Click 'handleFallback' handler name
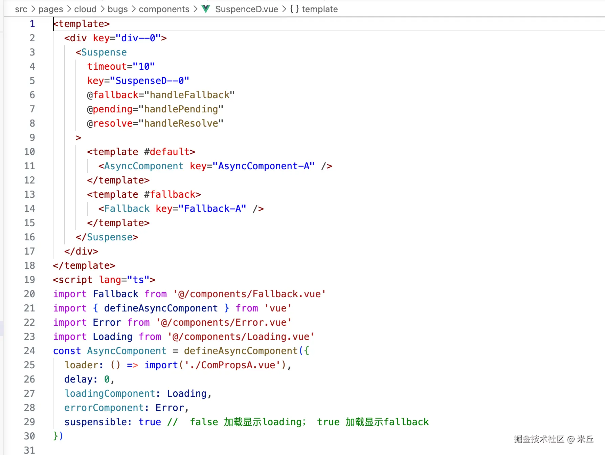 (189, 95)
